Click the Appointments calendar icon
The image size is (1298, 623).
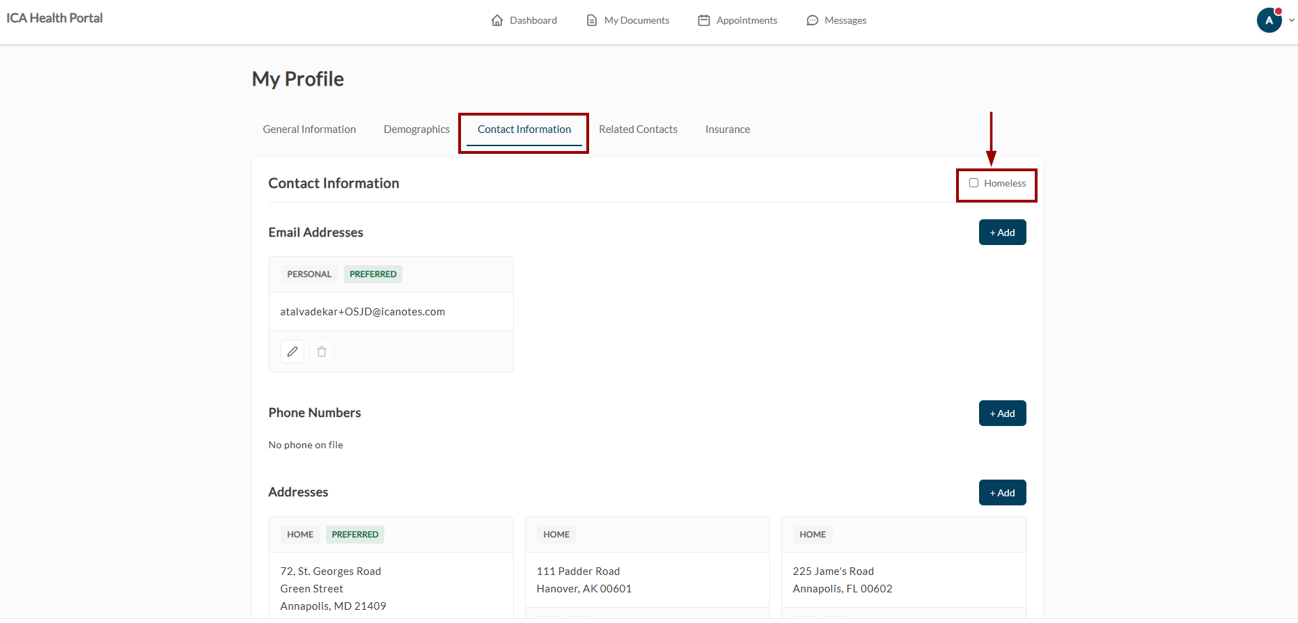click(x=704, y=20)
